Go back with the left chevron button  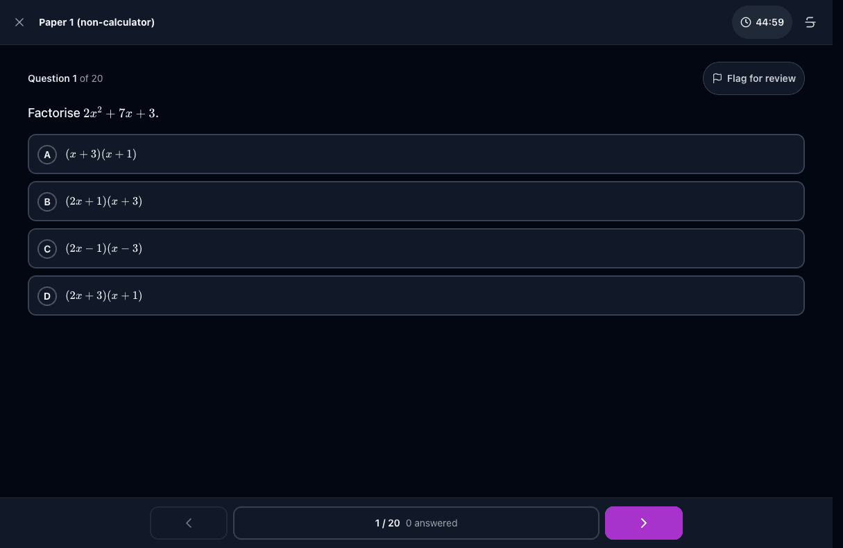point(189,523)
